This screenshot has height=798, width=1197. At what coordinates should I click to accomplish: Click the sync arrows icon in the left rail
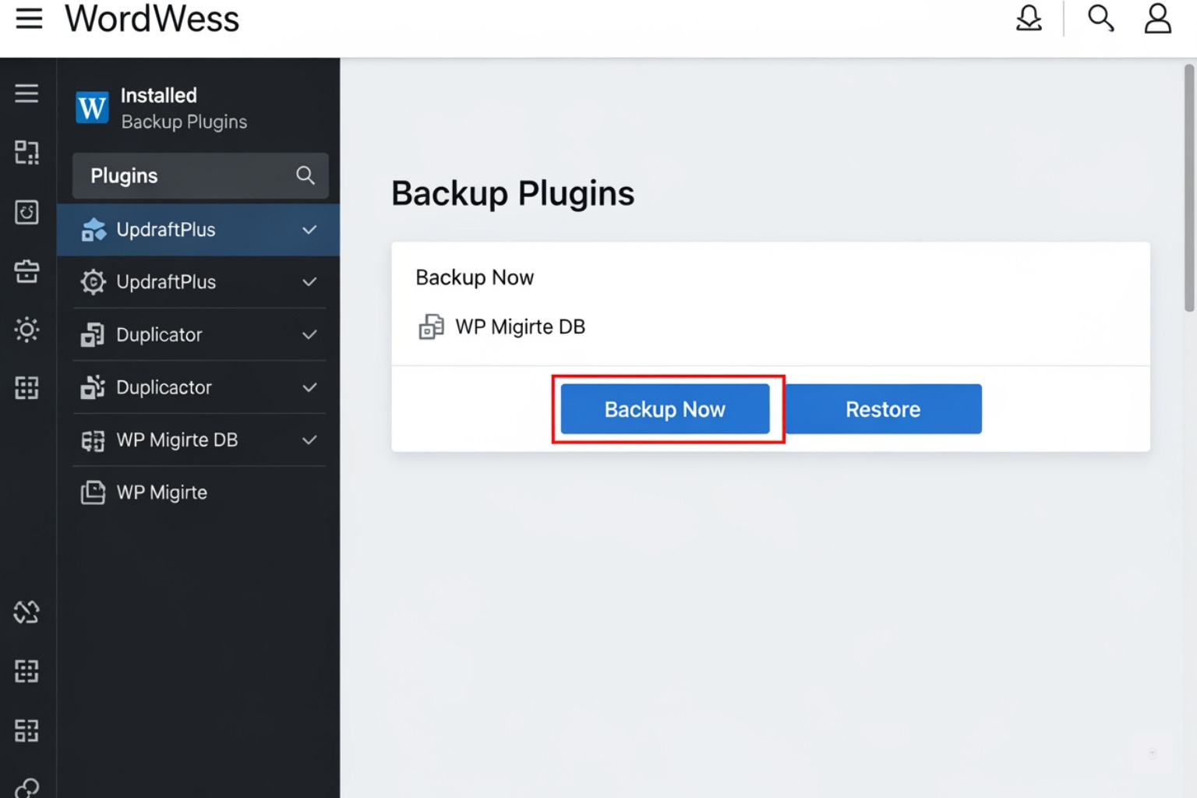point(26,613)
